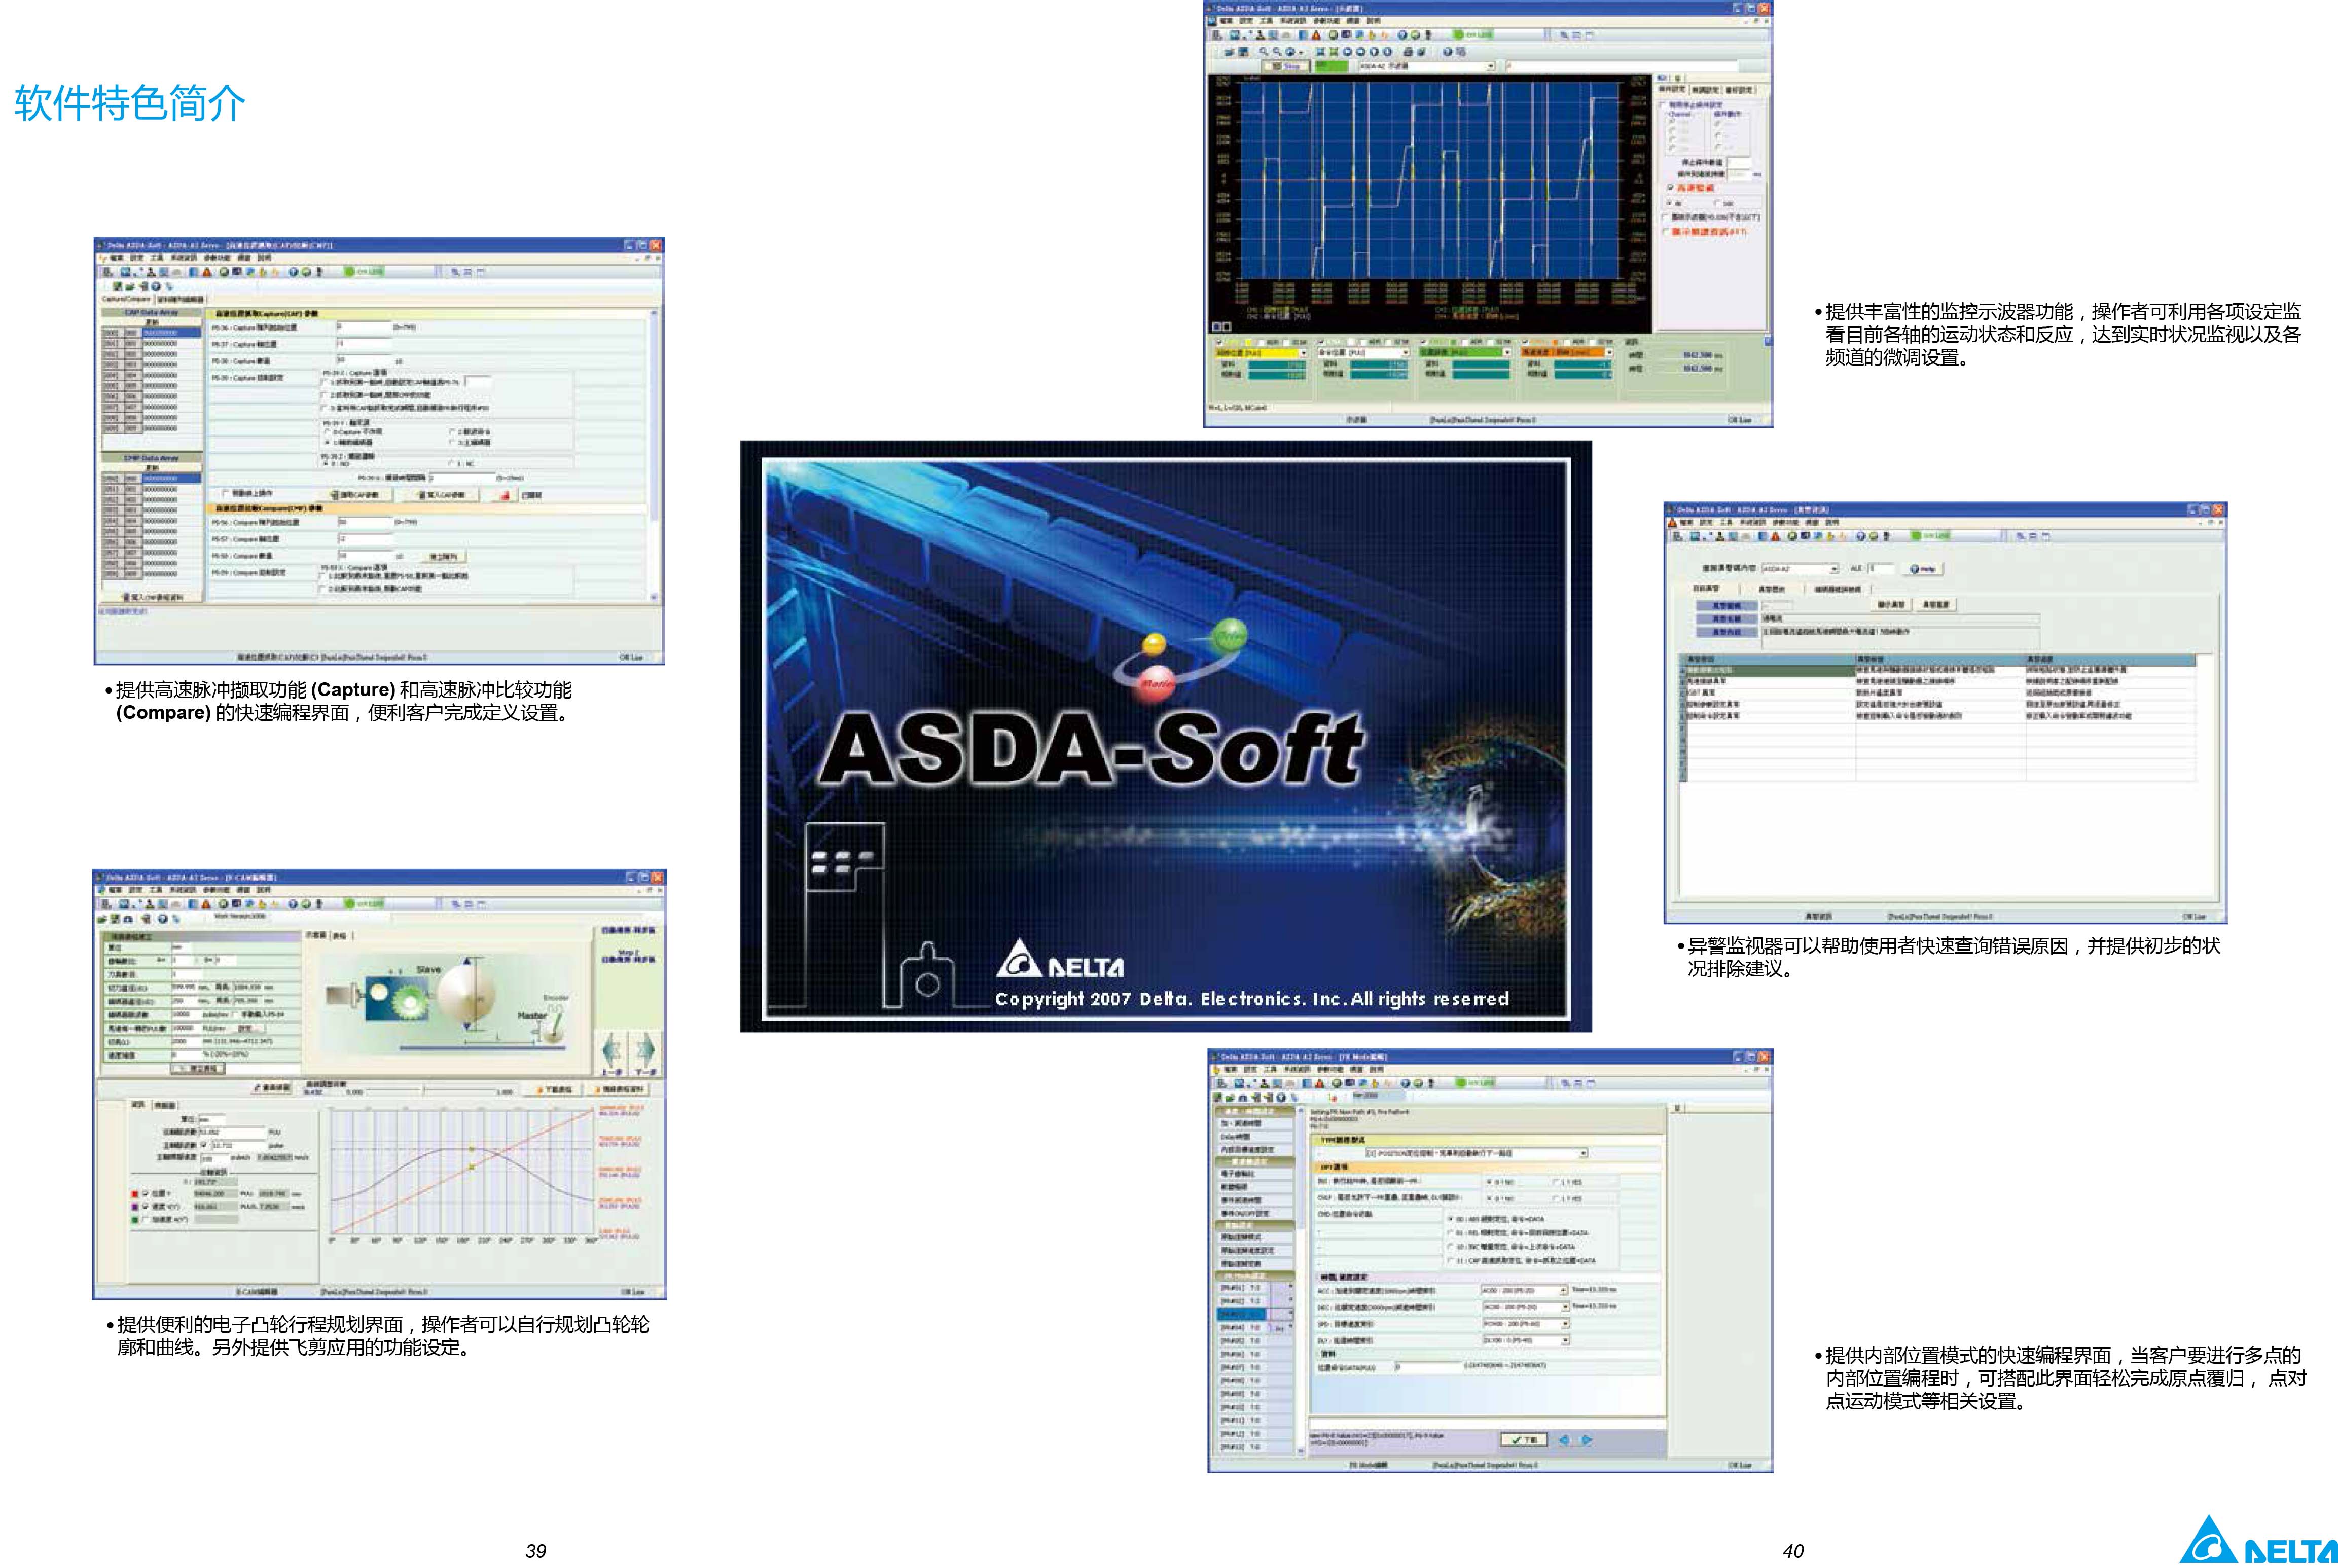Switch to the second tab in the Capture/Compare window
Image resolution: width=2338 pixels, height=1568 pixels.
[180, 299]
